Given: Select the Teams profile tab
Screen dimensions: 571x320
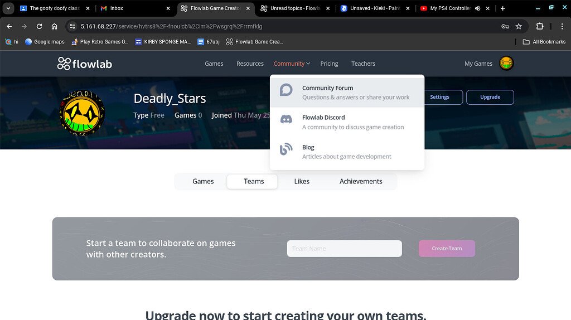Looking at the screenshot, I should (254, 181).
